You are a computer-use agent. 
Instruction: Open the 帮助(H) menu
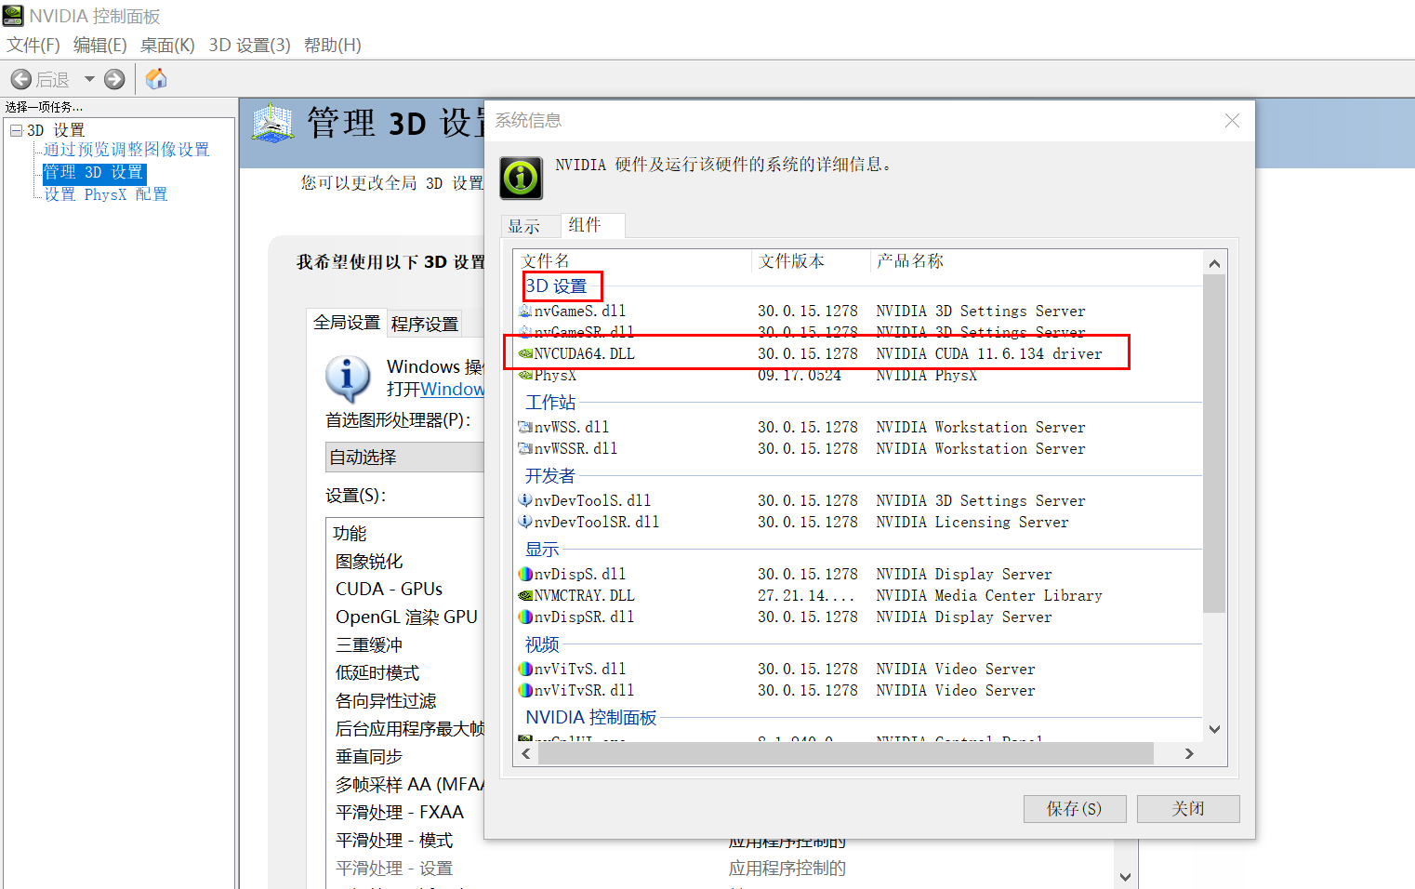(x=333, y=45)
